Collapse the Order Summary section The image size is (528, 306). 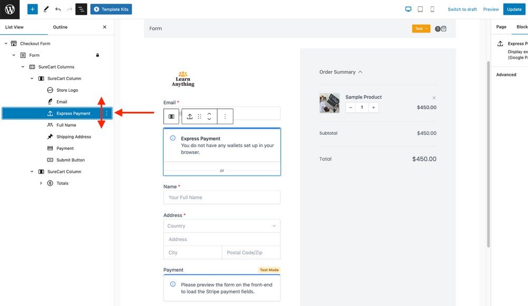360,72
